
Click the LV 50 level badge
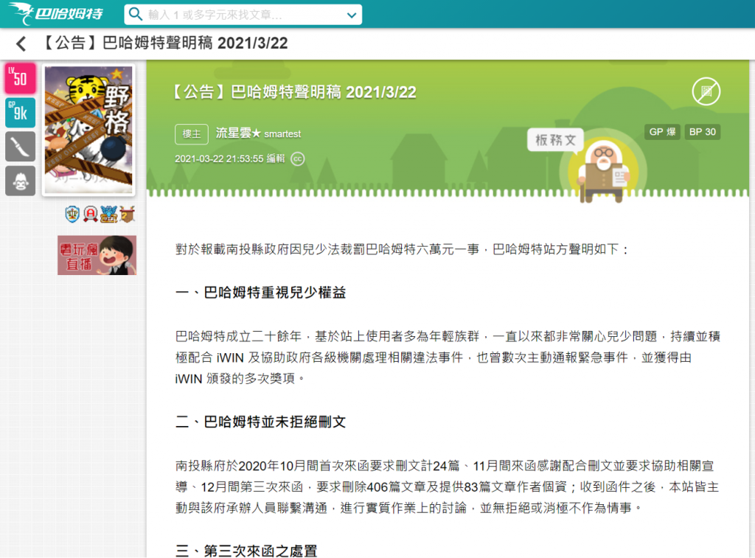20,78
